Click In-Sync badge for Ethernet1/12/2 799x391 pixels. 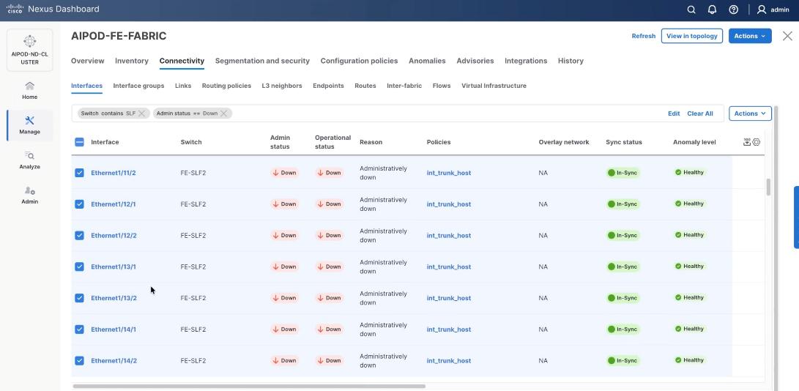pyautogui.click(x=623, y=236)
